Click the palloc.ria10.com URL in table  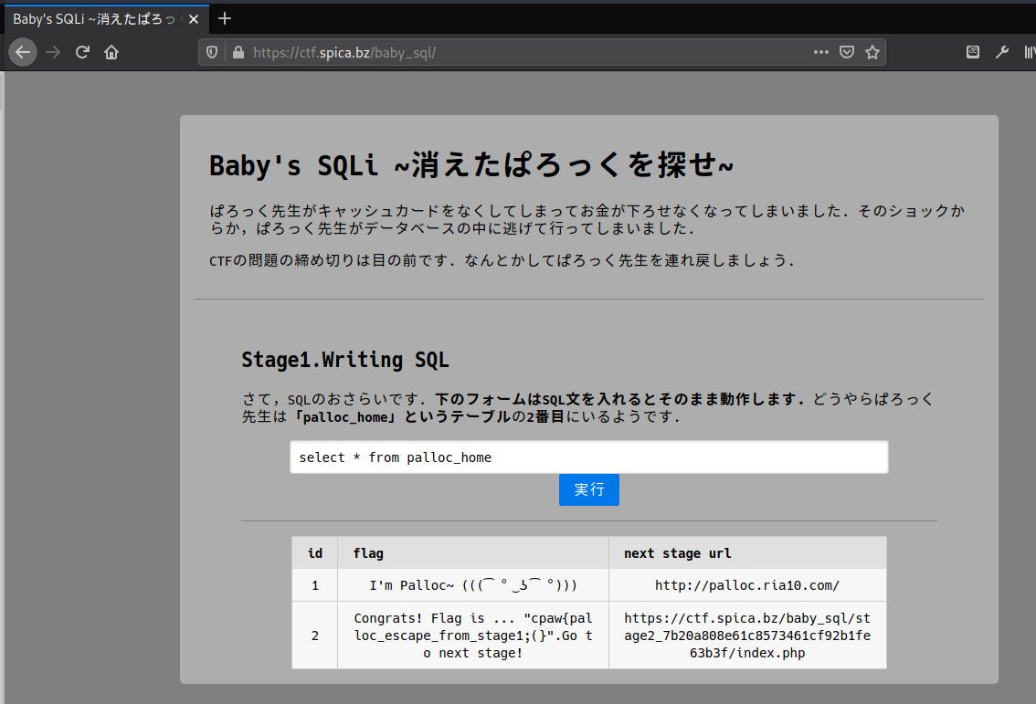tap(746, 585)
